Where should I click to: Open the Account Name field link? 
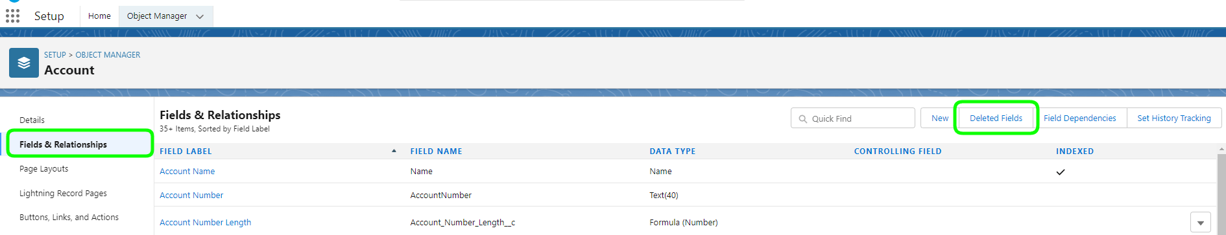(187, 171)
